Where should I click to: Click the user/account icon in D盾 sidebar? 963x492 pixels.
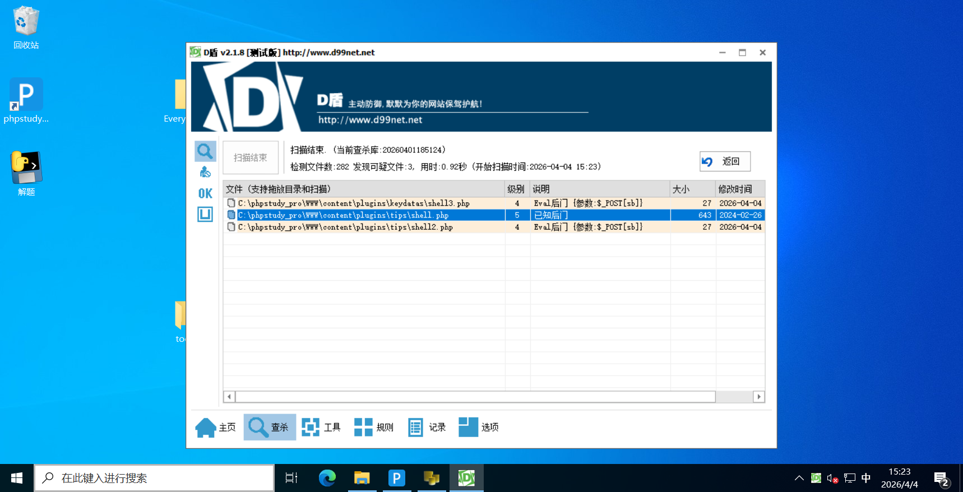(x=205, y=172)
